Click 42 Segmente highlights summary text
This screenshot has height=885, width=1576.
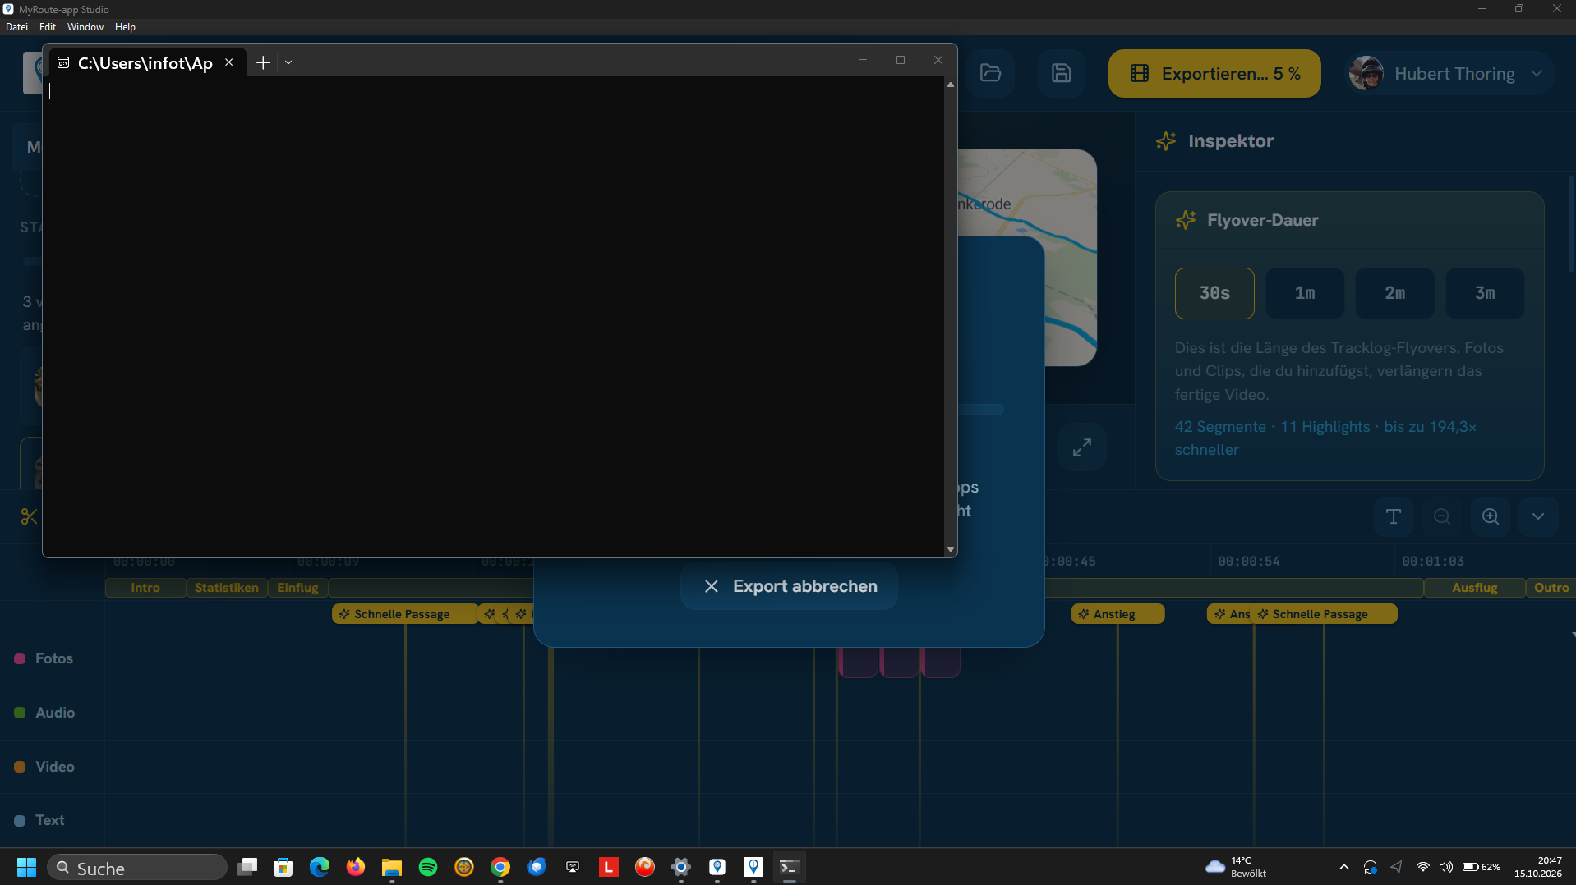(x=1325, y=438)
